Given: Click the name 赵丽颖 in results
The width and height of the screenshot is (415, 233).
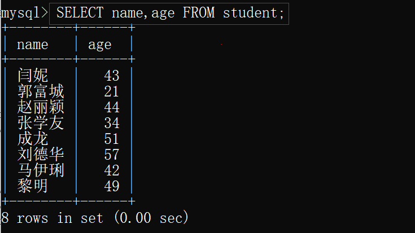Looking at the screenshot, I should tap(41, 107).
